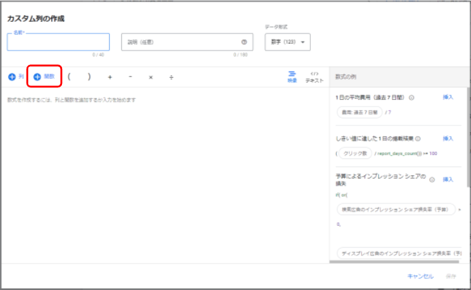This screenshot has height=290, width=471.
Task: Switch to the visual editor mode icon
Action: (x=292, y=76)
